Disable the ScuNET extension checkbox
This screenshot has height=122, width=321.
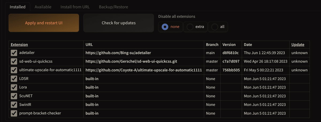point(14,96)
